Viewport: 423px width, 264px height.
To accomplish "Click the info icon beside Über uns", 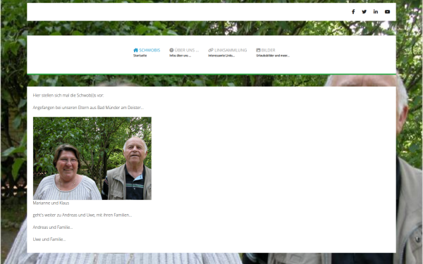I will (171, 50).
